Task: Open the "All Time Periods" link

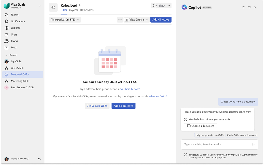Action: click(x=130, y=89)
